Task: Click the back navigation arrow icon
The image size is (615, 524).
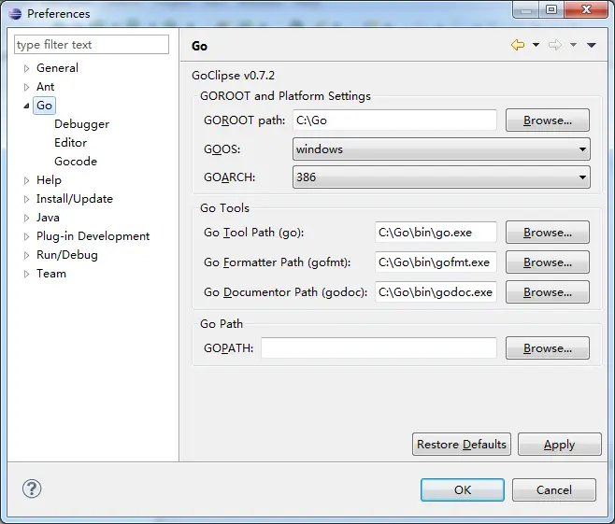Action: pos(517,45)
